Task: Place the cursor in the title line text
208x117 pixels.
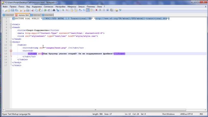Action: 38,30
